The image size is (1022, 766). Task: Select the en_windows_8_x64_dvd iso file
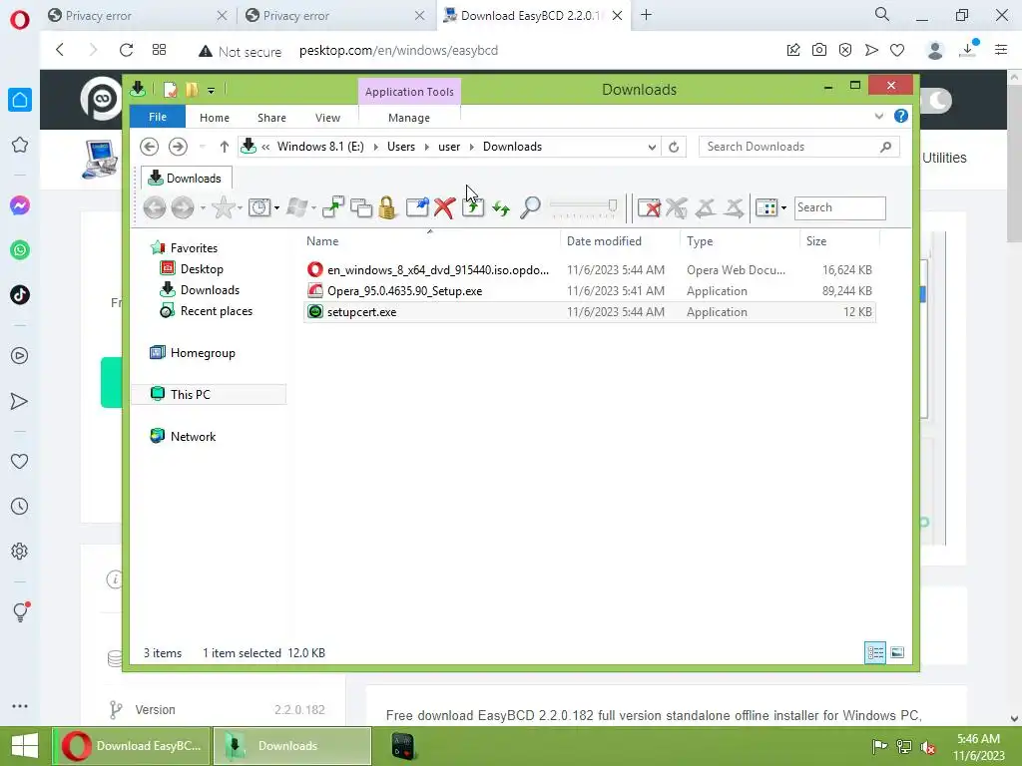tap(590, 270)
